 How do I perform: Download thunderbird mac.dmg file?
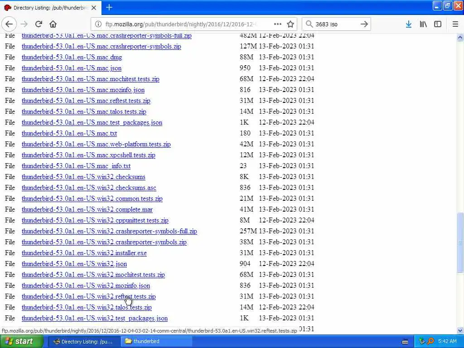point(72,57)
